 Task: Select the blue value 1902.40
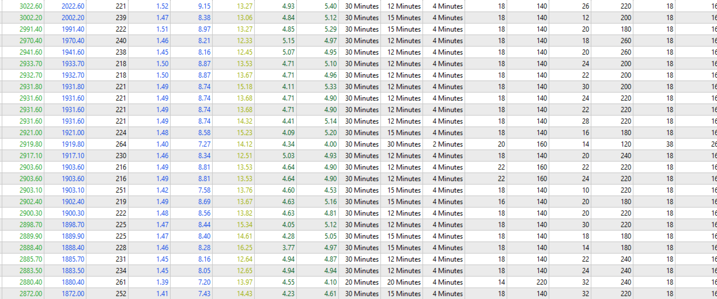tap(73, 202)
